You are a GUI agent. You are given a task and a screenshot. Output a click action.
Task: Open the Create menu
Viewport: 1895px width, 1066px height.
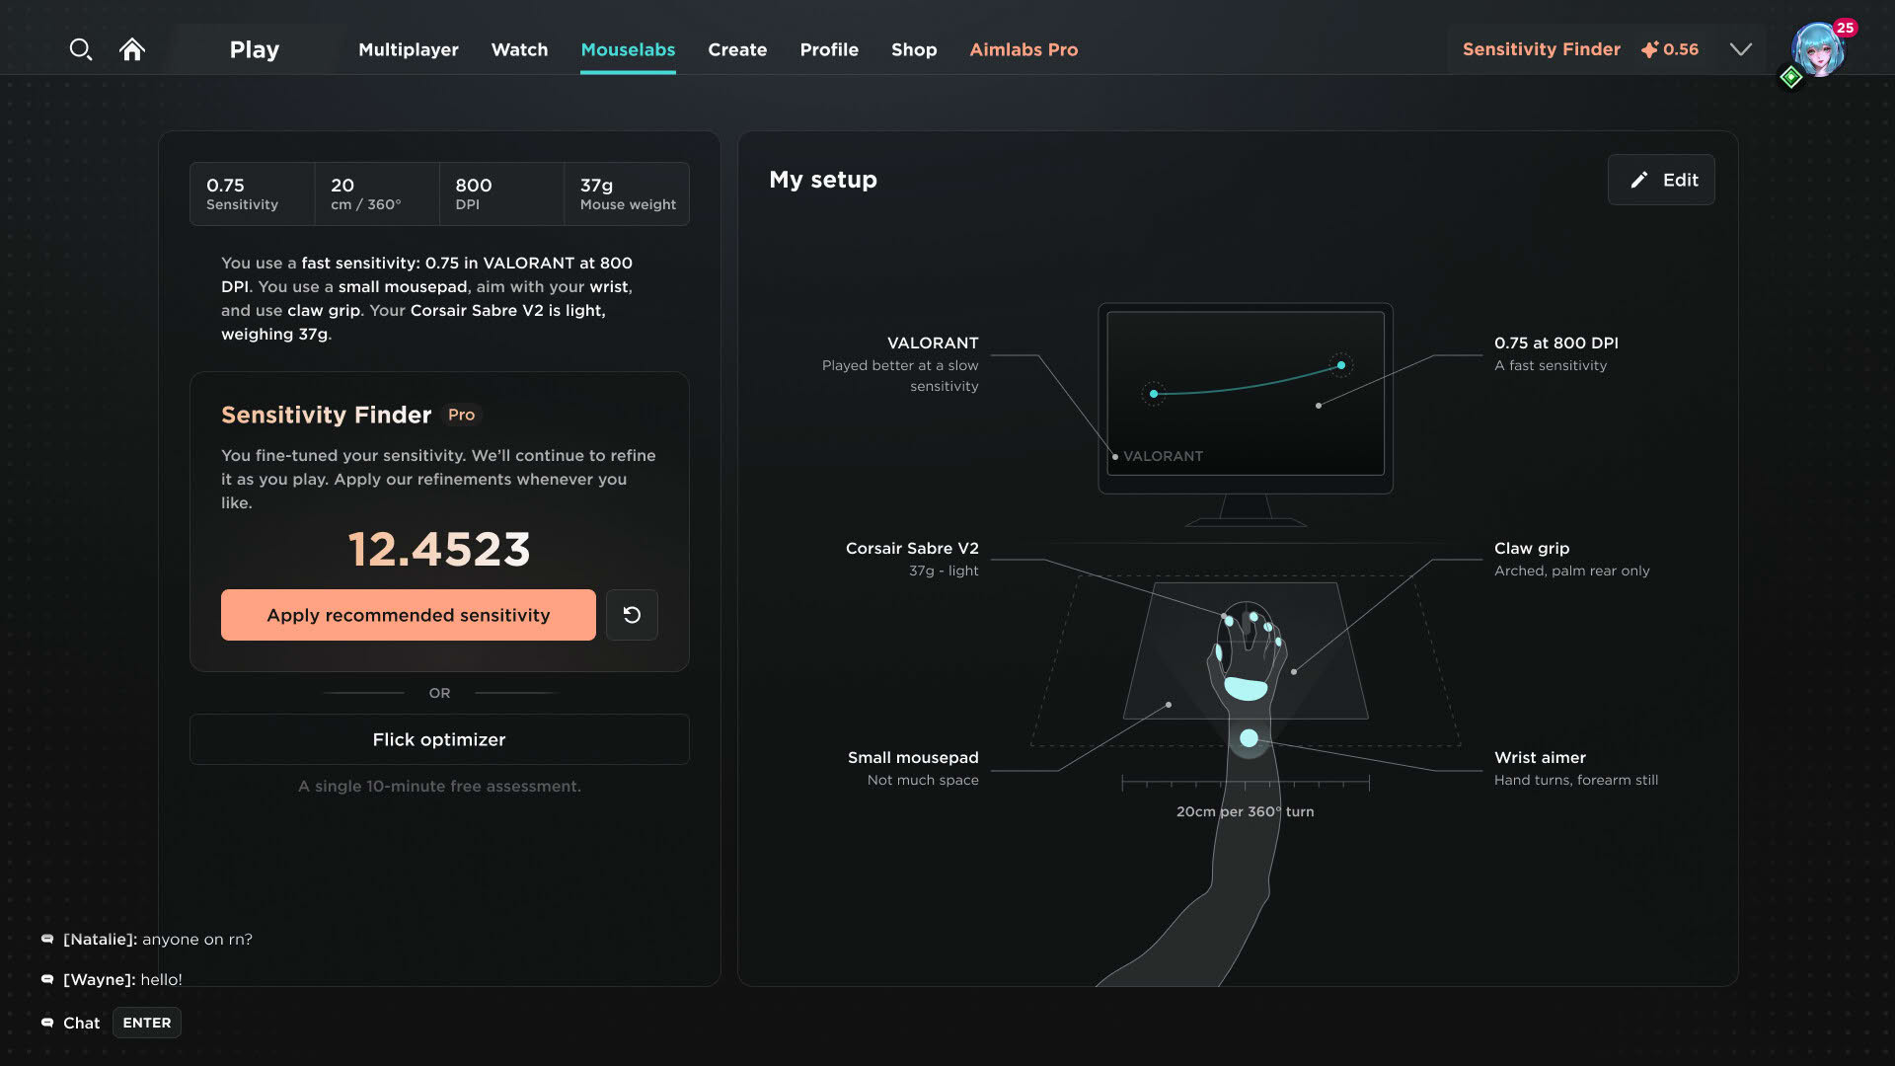737,49
